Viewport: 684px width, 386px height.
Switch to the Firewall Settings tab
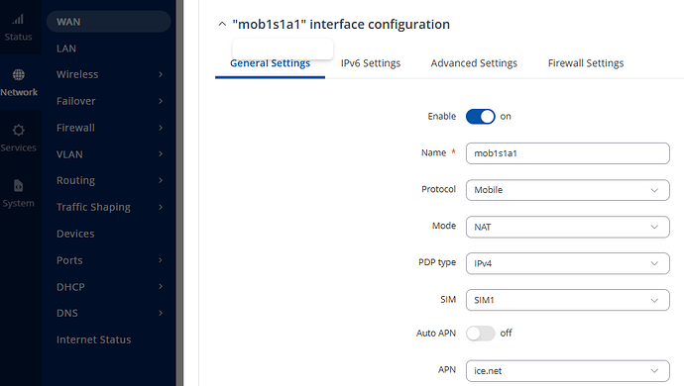coord(586,63)
